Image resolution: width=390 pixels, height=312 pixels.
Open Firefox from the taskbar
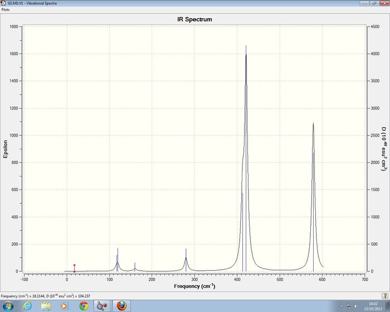pos(121,306)
